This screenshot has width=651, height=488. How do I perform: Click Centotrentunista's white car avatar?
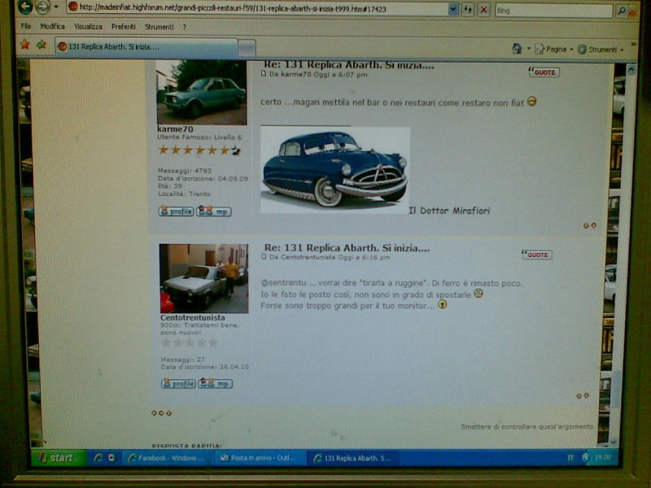click(x=204, y=278)
